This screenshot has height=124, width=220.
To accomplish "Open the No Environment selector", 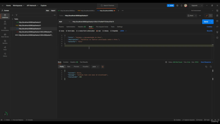I will tap(202, 11).
